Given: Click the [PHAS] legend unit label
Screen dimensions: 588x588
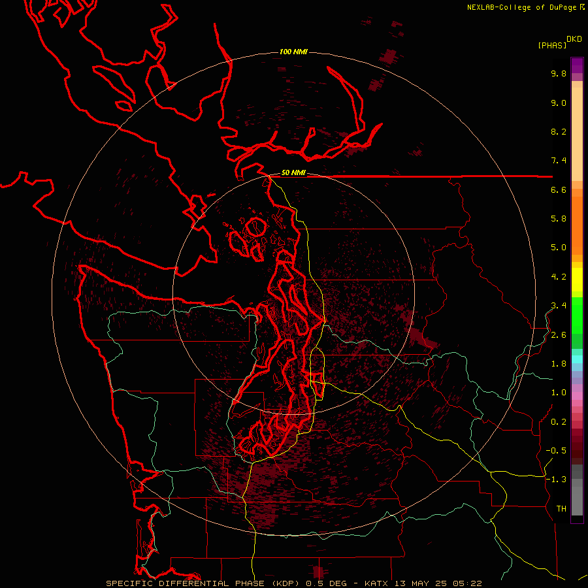Looking at the screenshot, I should tap(552, 45).
